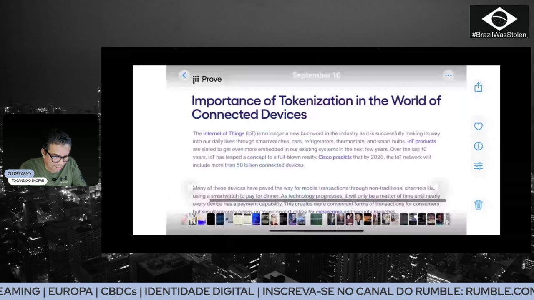This screenshot has width=534, height=300.
Task: Open photo info with the circled i icon
Action: click(478, 146)
